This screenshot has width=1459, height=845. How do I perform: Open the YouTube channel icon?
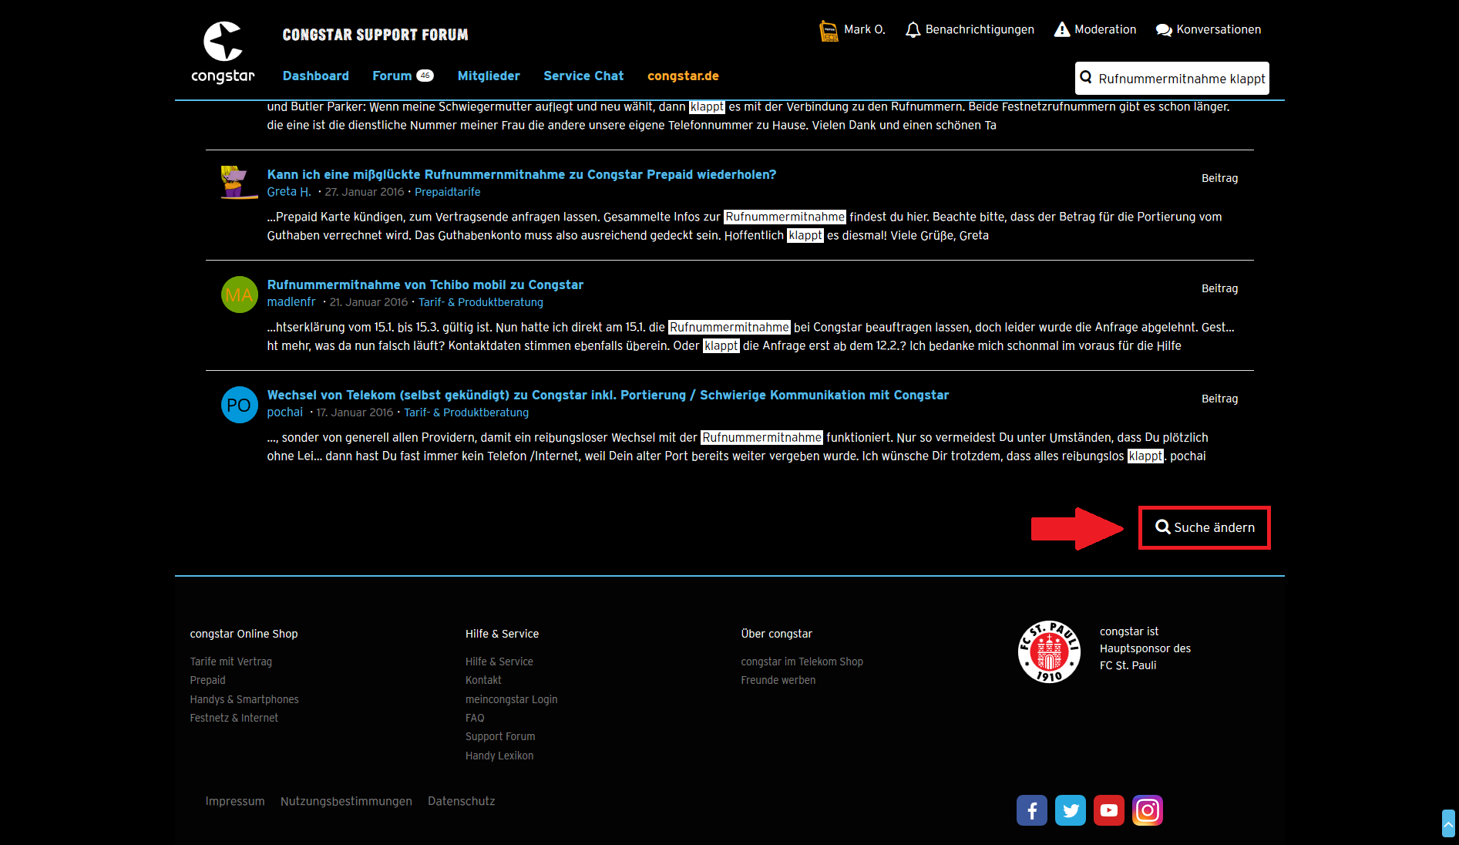pos(1109,810)
